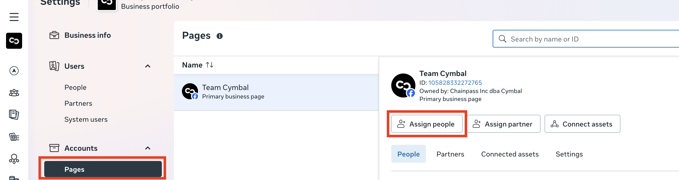Click the info icon beside Pages heading
This screenshot has width=679, height=180.
pyautogui.click(x=219, y=36)
